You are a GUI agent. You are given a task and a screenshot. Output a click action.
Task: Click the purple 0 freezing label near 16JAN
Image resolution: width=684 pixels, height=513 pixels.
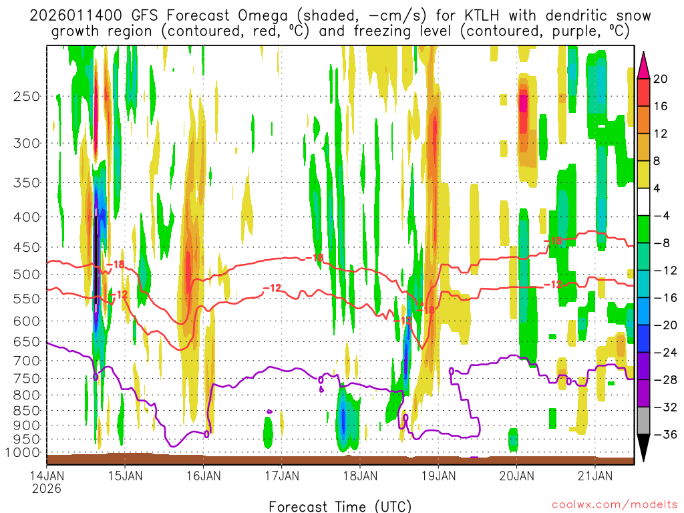click(x=207, y=434)
